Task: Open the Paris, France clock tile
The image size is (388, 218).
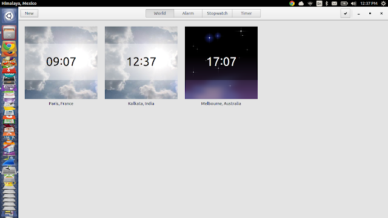Action: 61,63
